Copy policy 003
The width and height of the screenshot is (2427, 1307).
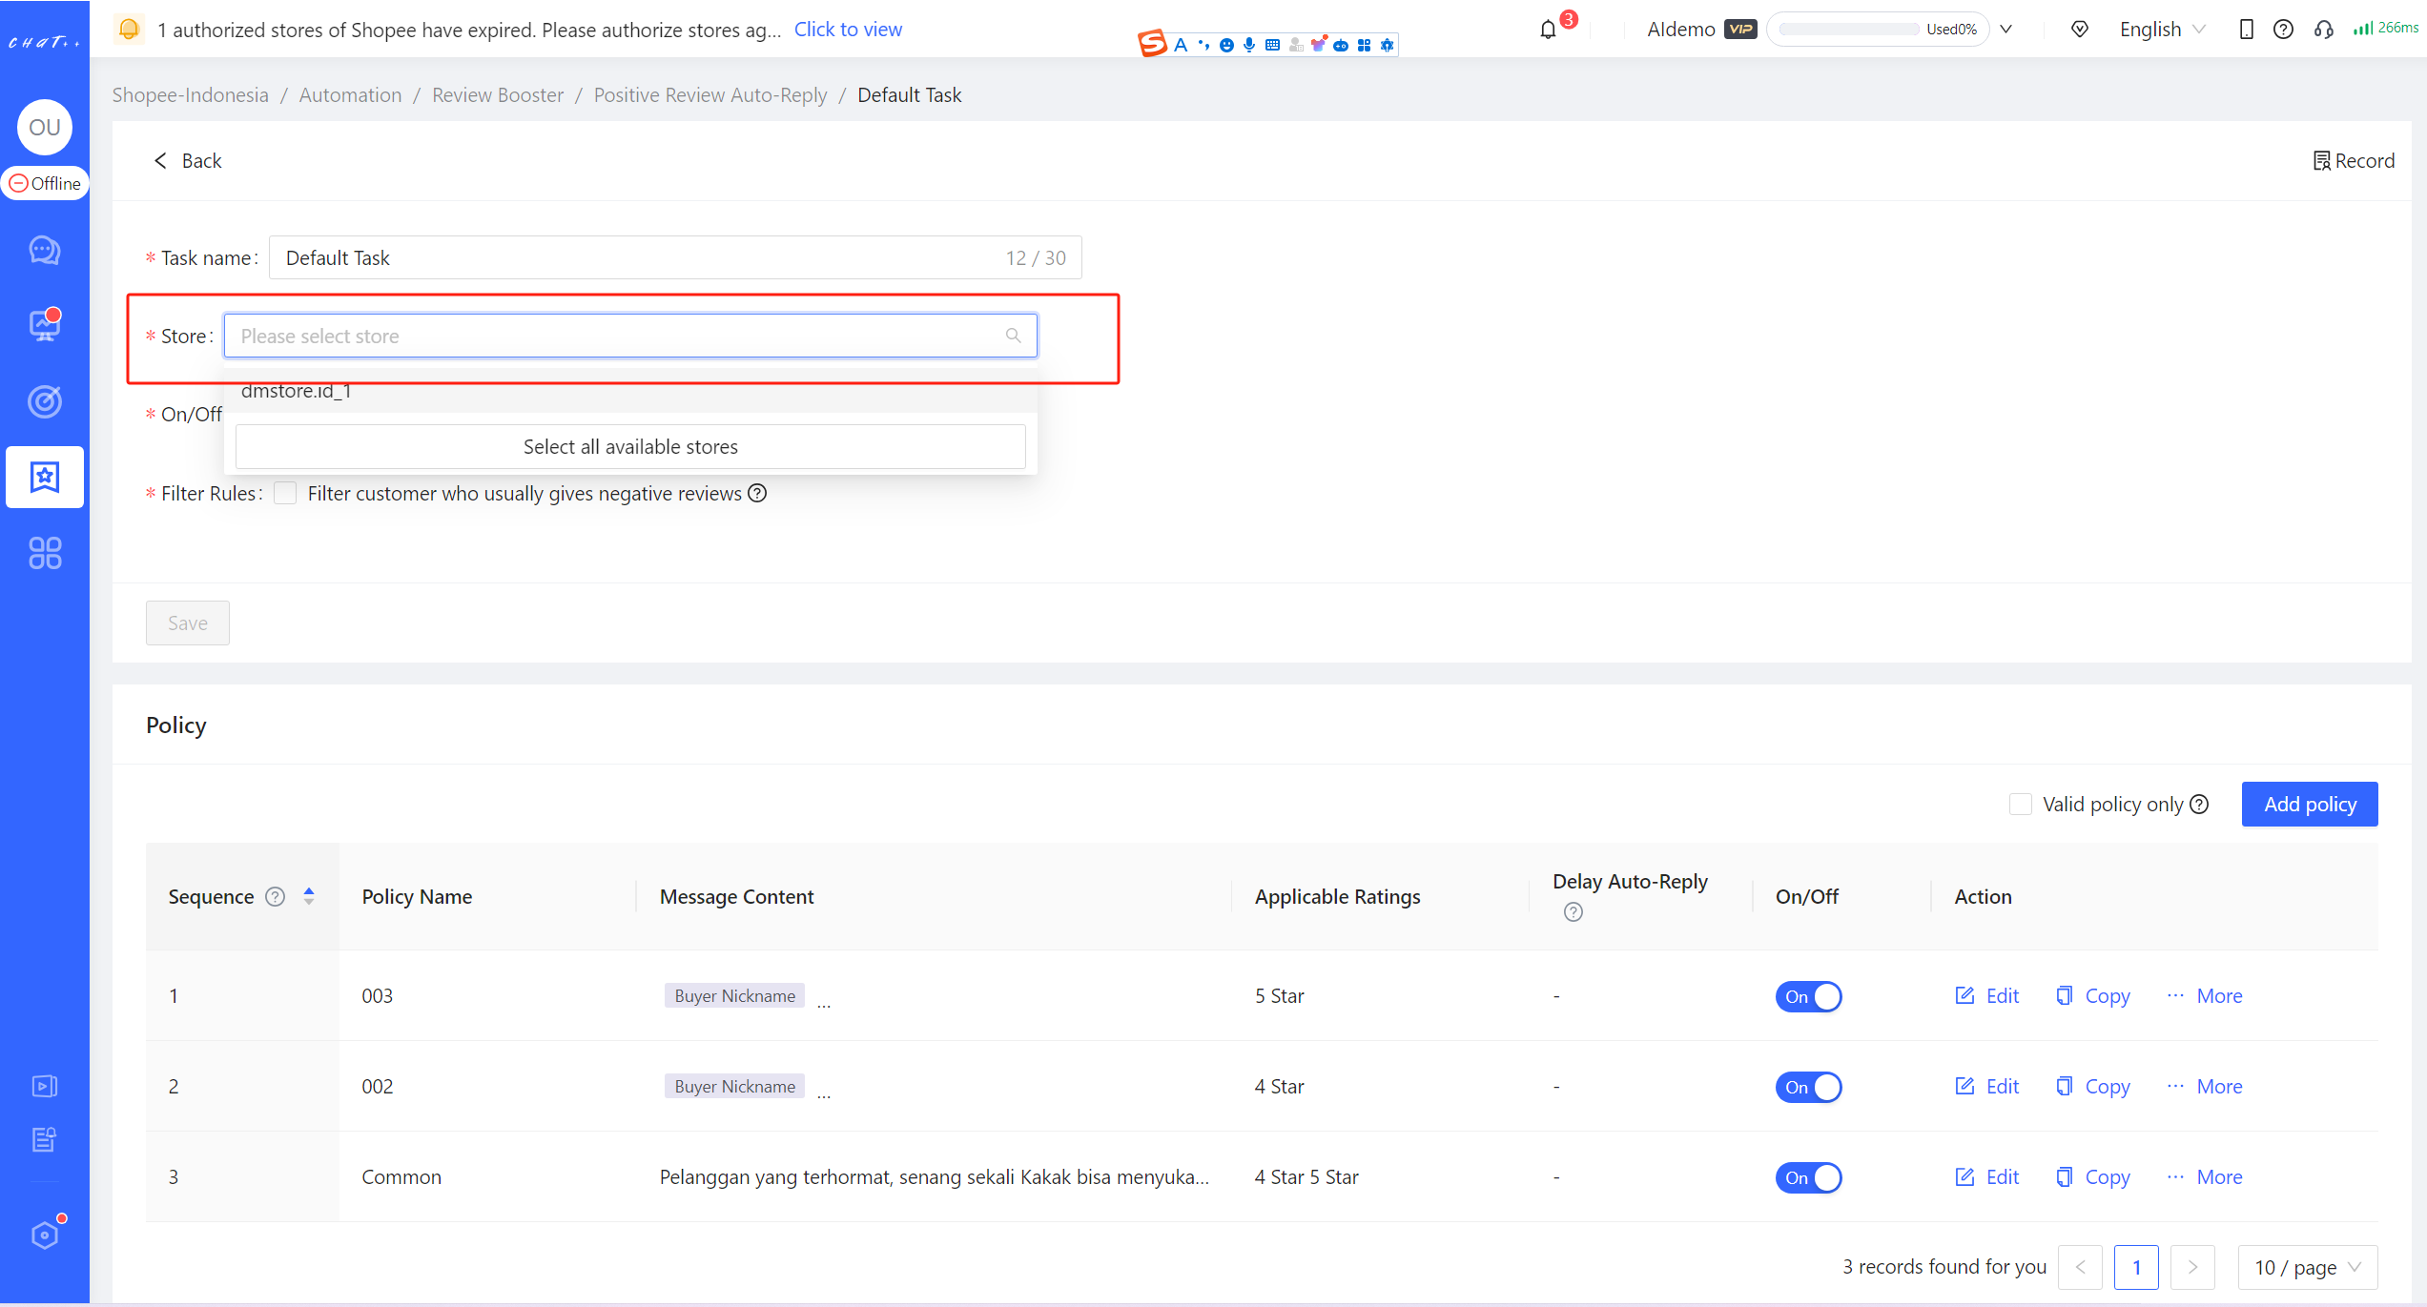2092,995
